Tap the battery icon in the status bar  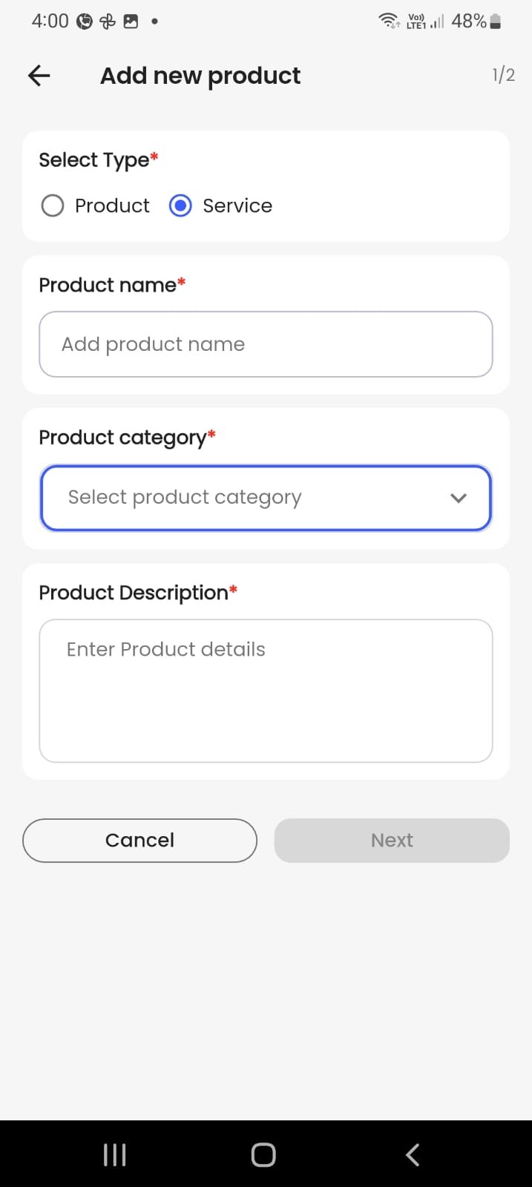[496, 22]
